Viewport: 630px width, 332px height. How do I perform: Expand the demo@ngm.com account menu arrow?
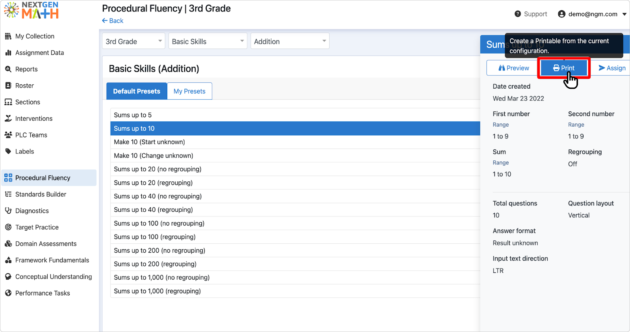coord(624,14)
